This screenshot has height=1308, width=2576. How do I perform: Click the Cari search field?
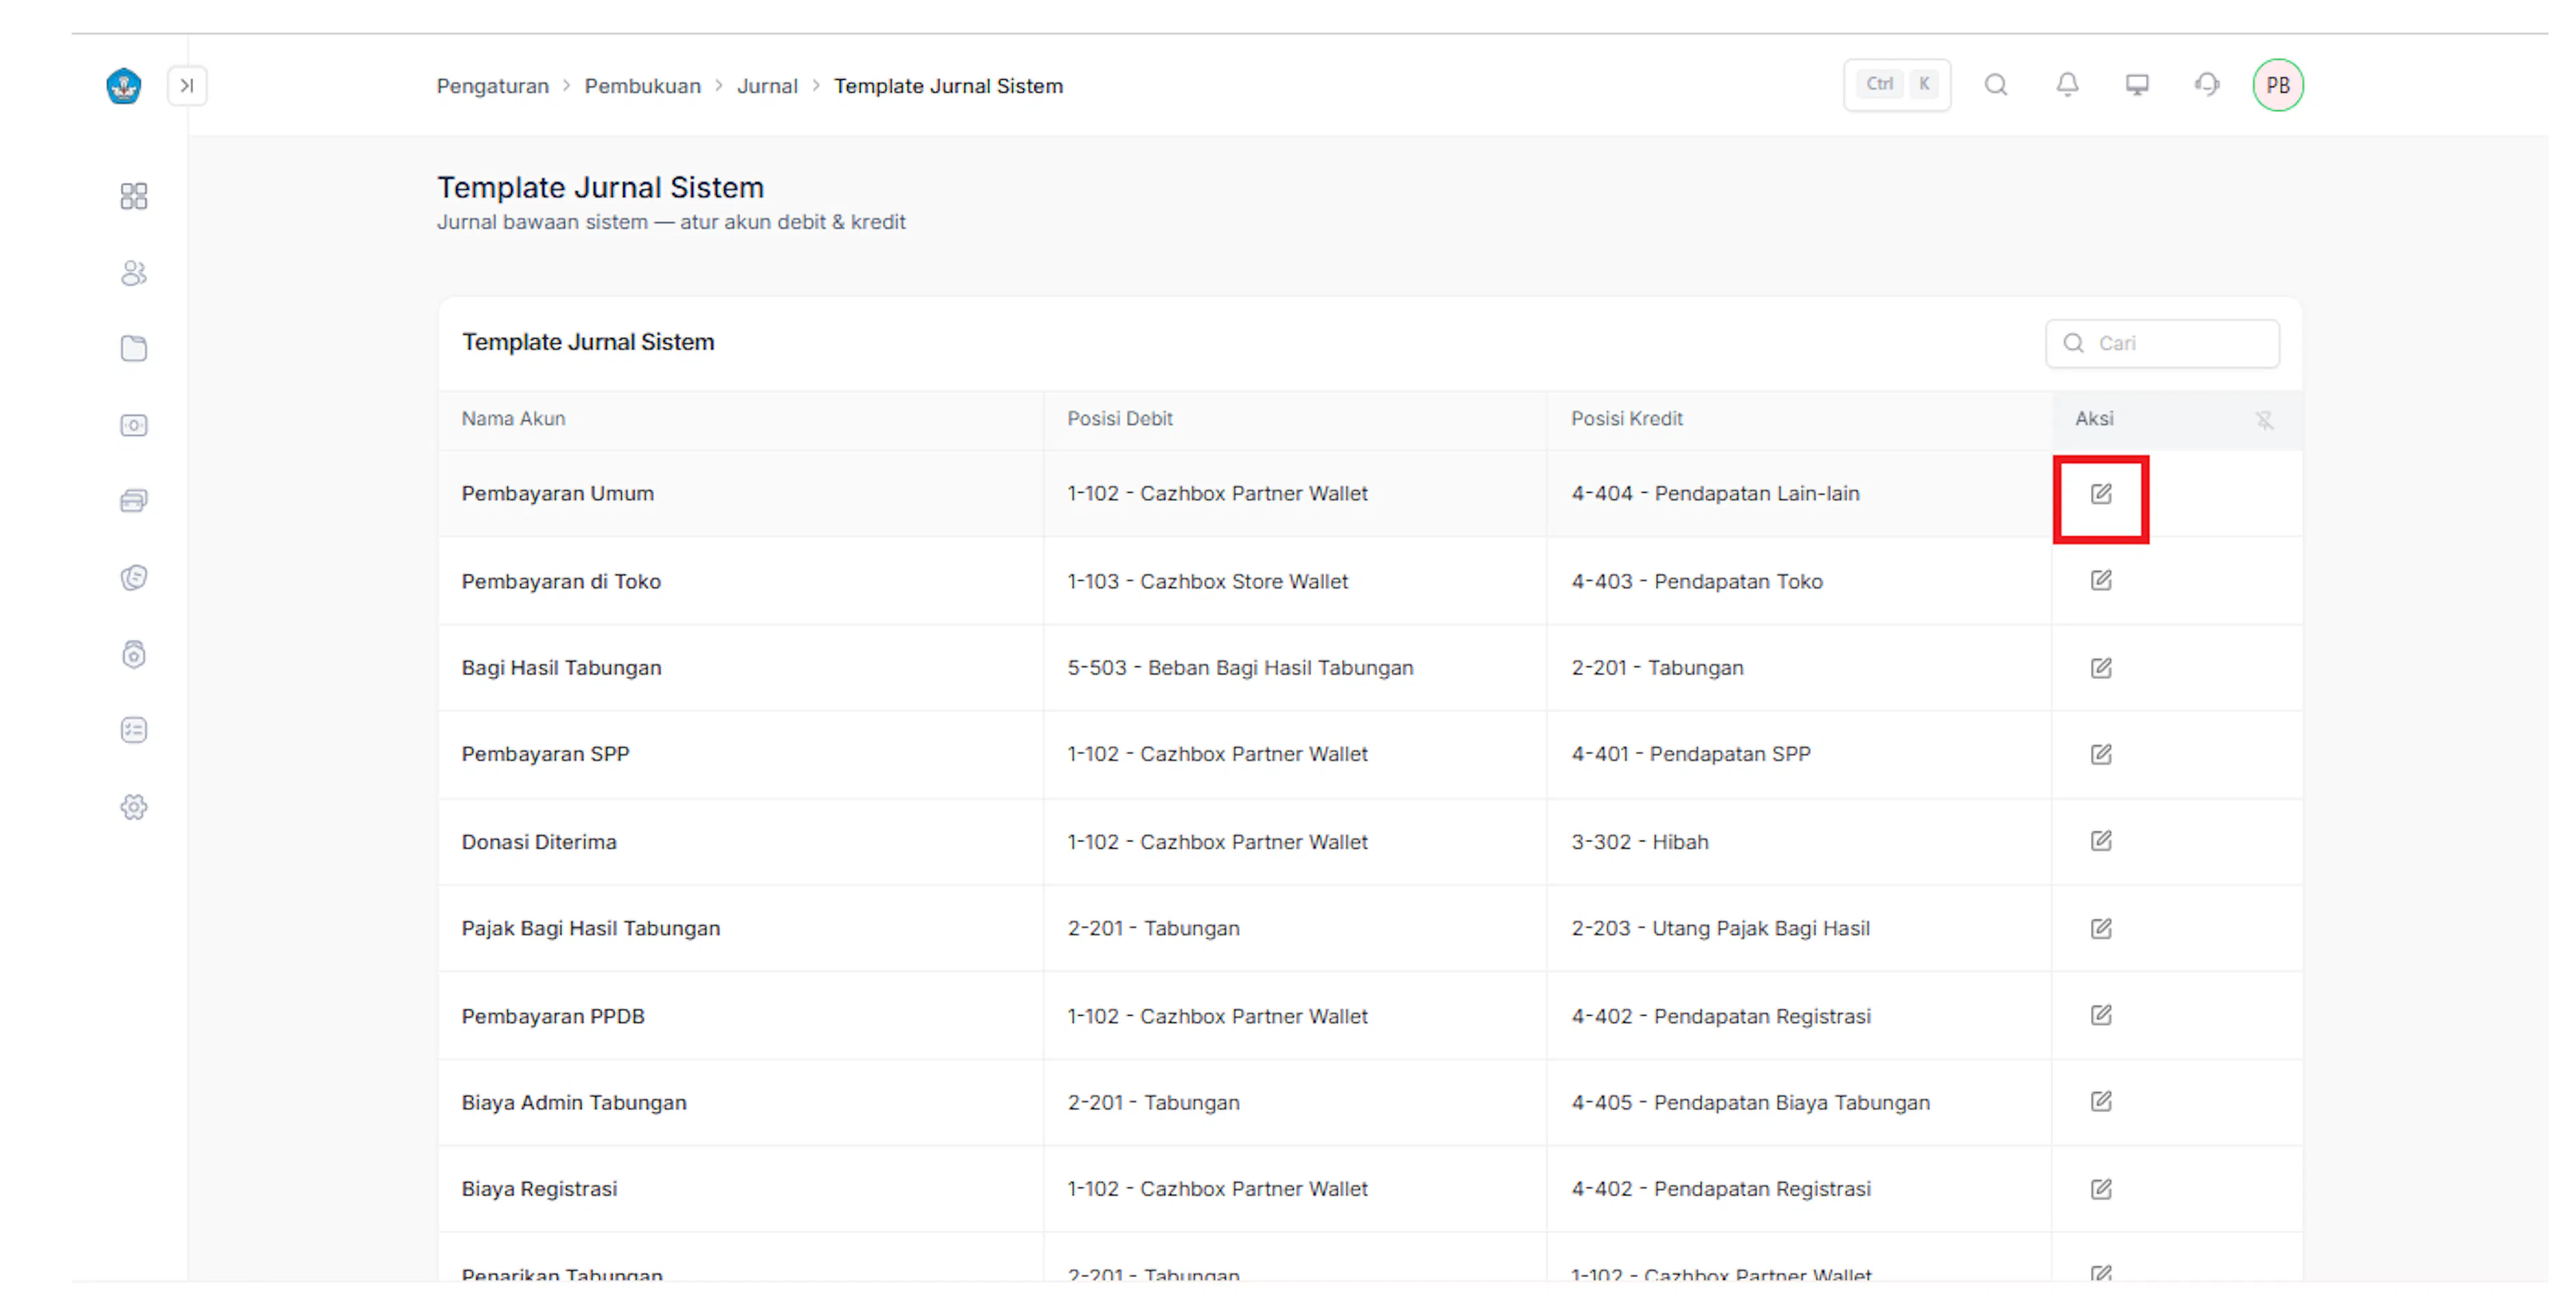(x=2162, y=344)
